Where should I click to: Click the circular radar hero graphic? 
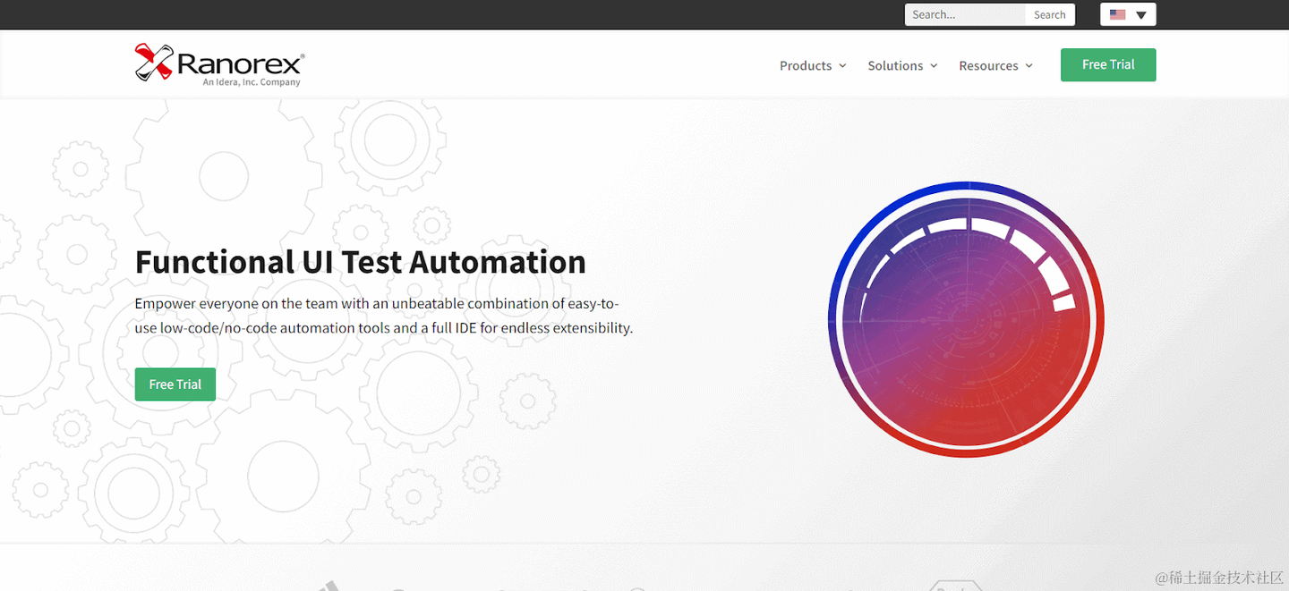(966, 319)
